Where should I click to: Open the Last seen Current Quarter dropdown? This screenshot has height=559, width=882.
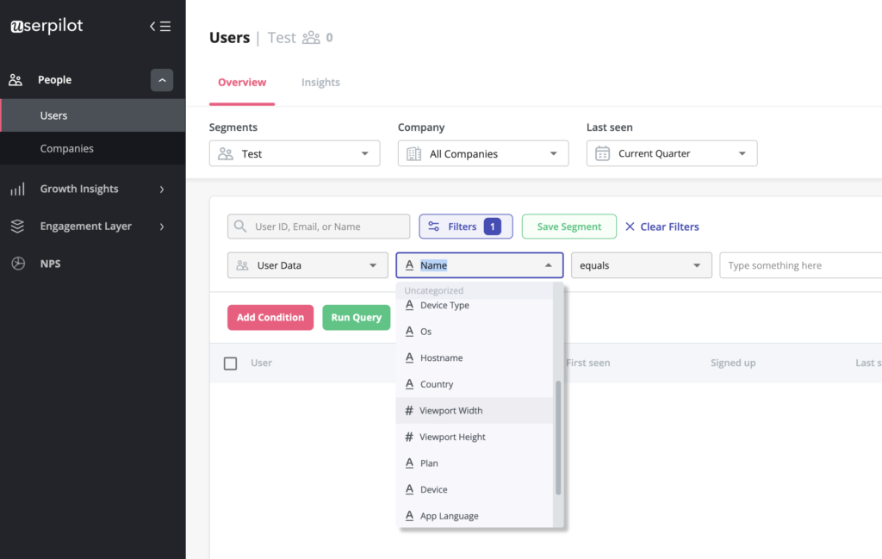[x=672, y=152]
